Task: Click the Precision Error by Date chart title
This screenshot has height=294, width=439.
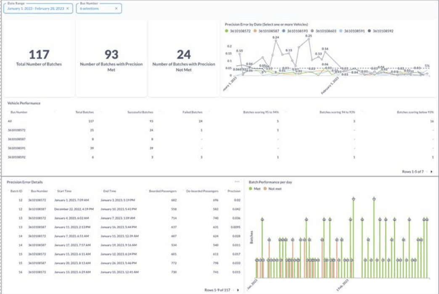Action: pyautogui.click(x=266, y=24)
